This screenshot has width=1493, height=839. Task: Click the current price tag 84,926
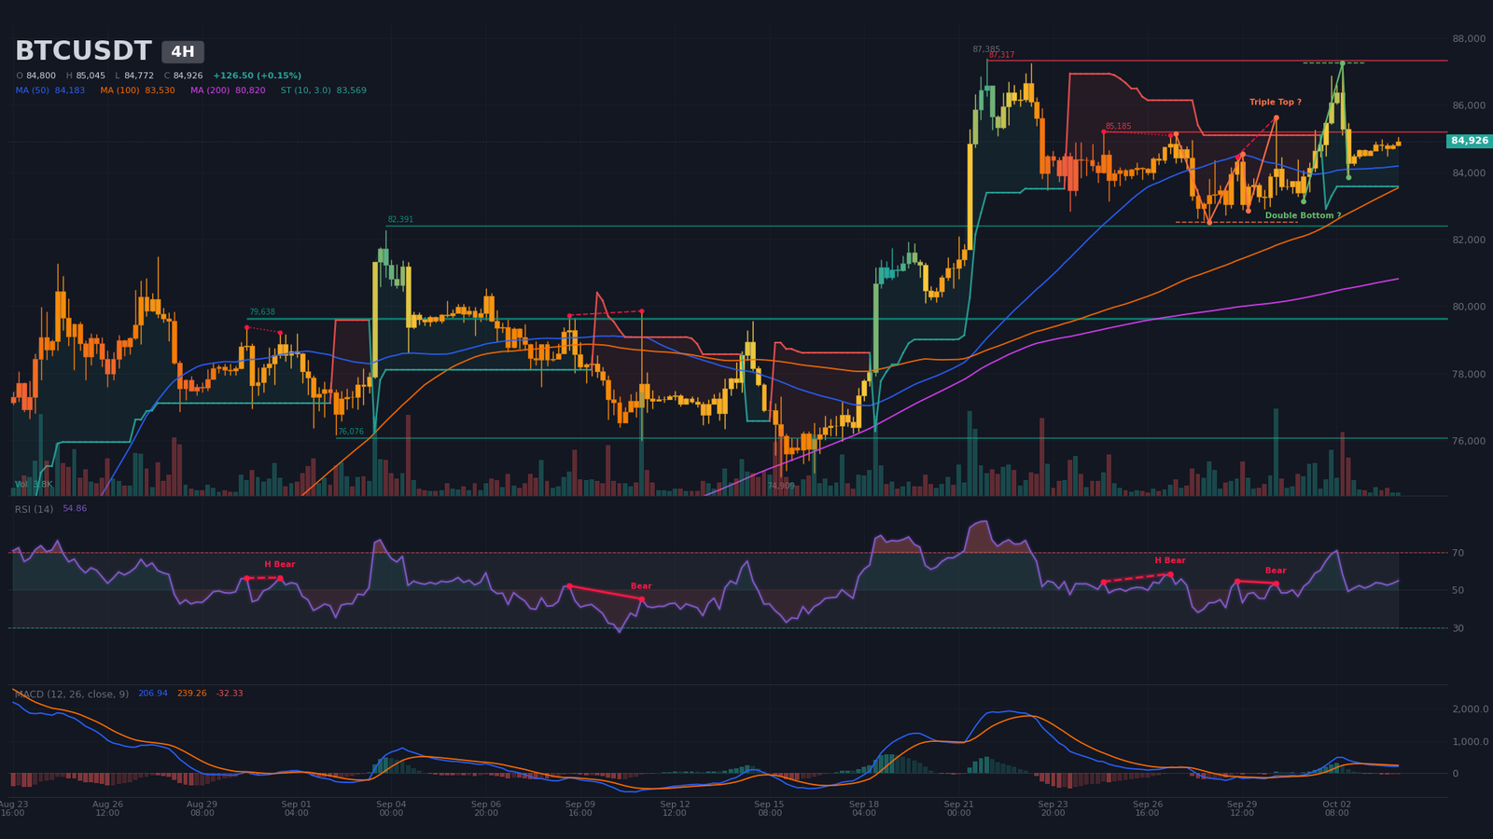coord(1470,141)
